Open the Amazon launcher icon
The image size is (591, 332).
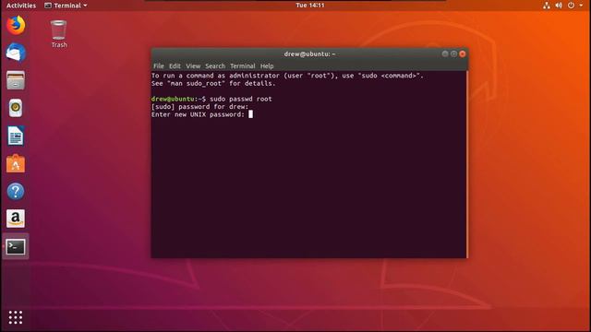(x=16, y=219)
